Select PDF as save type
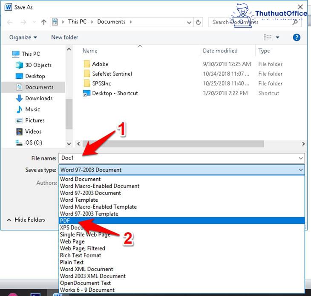This screenshot has width=311, height=296. point(181,221)
